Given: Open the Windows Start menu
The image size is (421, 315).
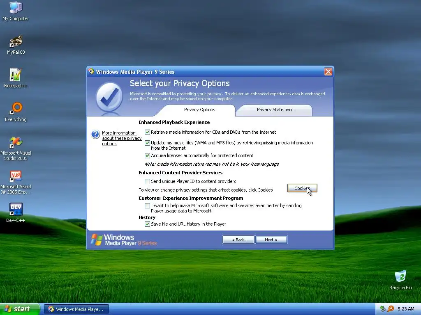Looking at the screenshot, I should pos(20,309).
